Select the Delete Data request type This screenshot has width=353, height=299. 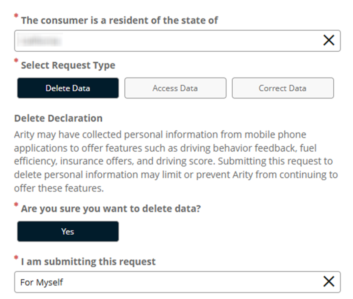click(68, 88)
